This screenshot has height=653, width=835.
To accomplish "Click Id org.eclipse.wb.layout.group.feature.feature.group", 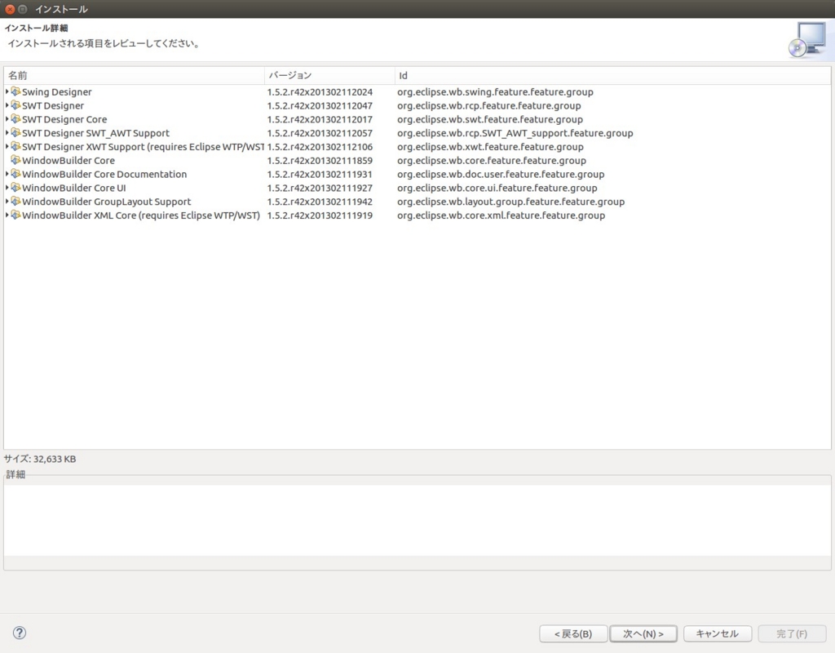I will coord(510,202).
